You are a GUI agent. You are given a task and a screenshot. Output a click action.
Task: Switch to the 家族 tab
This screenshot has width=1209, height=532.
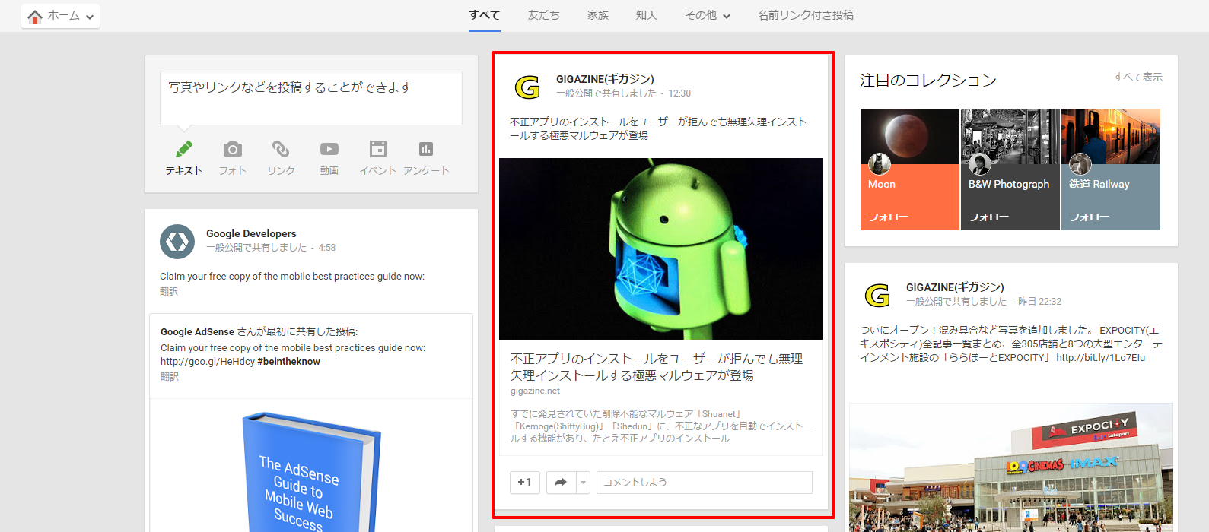tap(597, 15)
